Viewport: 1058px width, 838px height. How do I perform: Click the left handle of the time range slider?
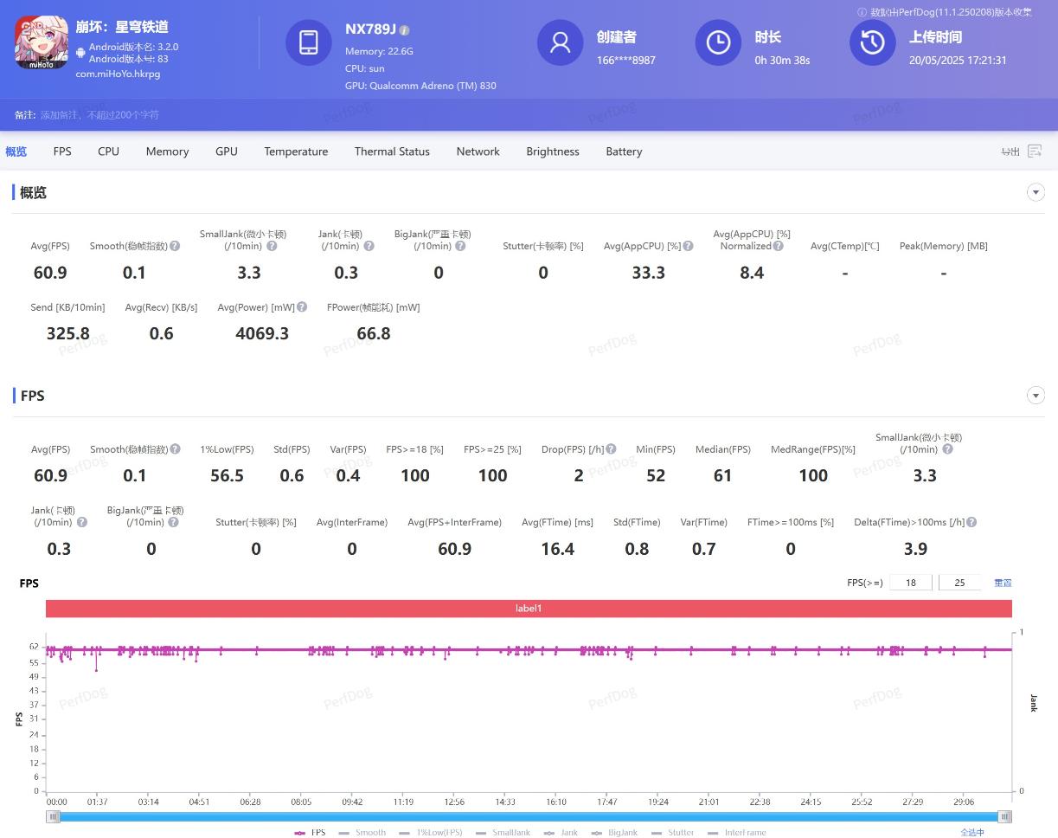click(53, 816)
